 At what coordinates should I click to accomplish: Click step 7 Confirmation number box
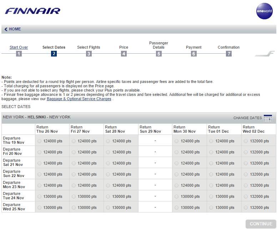pos(229,54)
